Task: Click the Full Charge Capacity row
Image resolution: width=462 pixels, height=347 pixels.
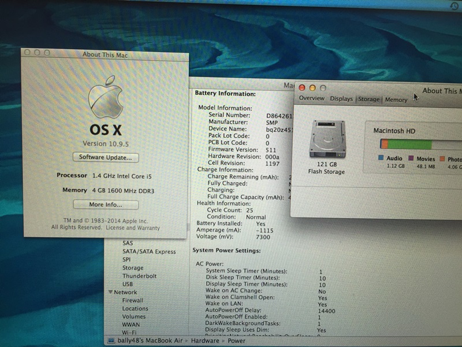Action: coord(249,197)
